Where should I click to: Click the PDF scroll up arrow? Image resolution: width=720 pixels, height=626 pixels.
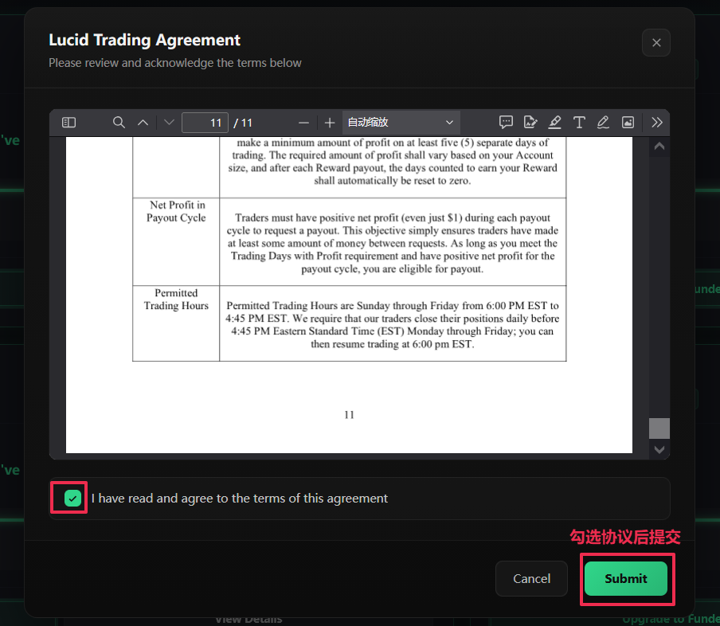[x=659, y=146]
